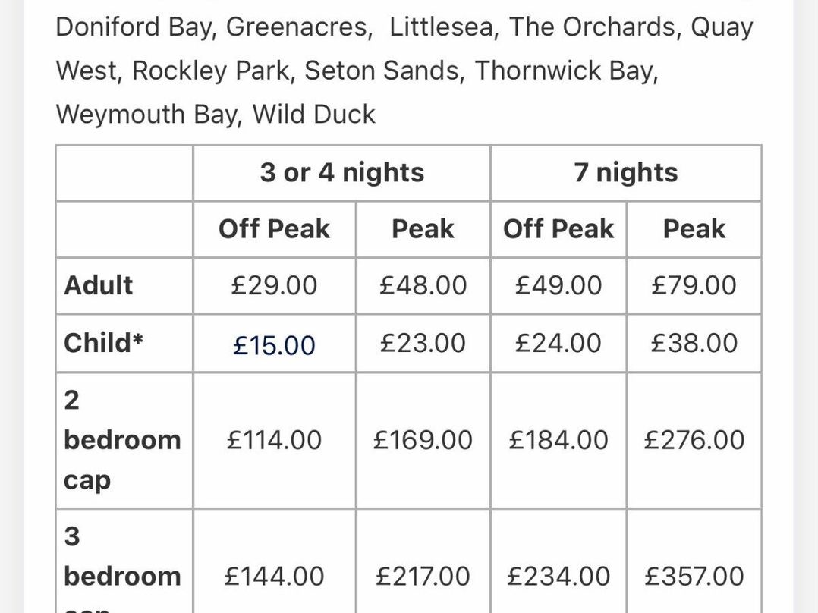Screen dimensions: 818x613
Task: Click the £24.00 child price cell
Action: click(558, 343)
